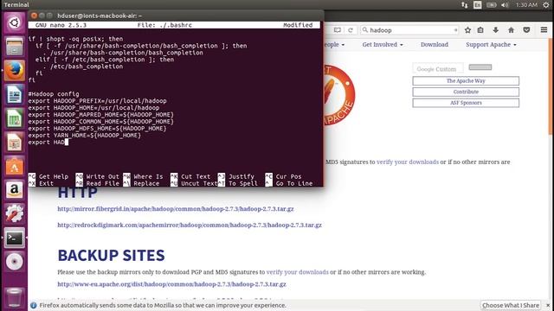
Task: Click the clock in top panel
Action: (526, 4)
